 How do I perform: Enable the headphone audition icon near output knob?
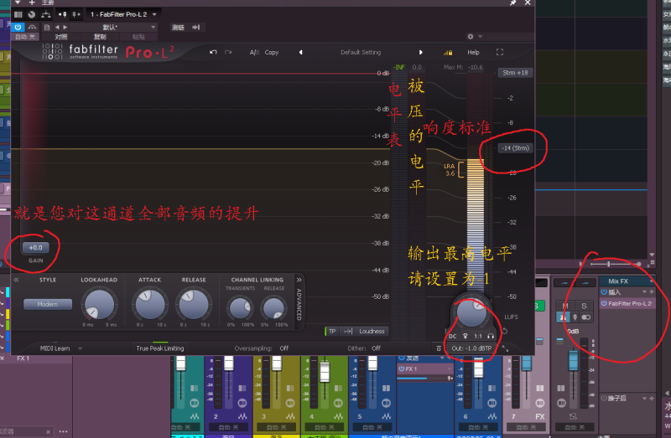coord(491,334)
